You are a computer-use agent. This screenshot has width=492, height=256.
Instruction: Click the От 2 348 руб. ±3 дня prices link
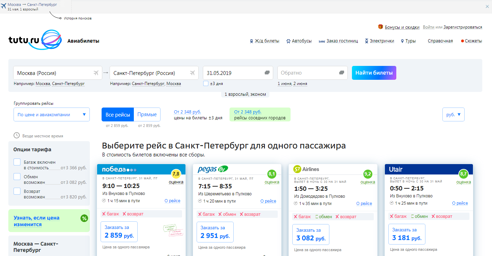[x=188, y=112]
